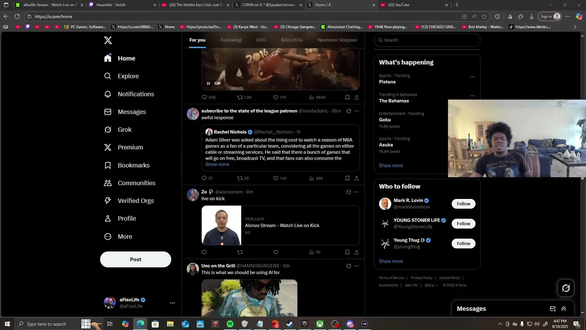Open Goku trending topic

[x=385, y=120]
